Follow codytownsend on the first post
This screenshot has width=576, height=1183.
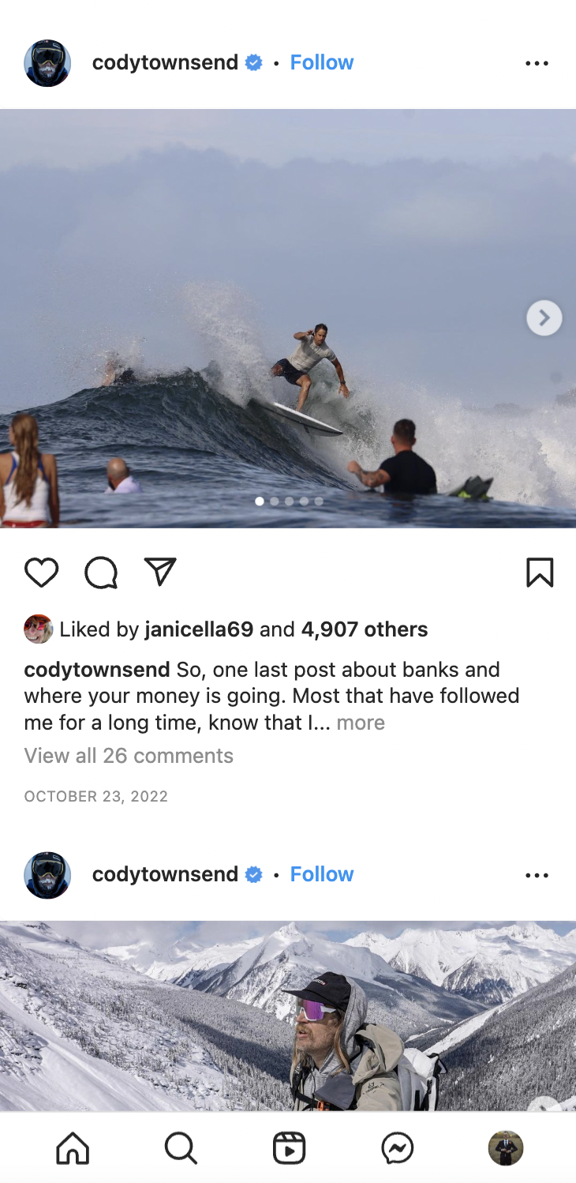[322, 62]
